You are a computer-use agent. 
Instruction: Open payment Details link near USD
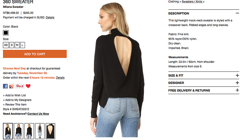[x=50, y=17]
